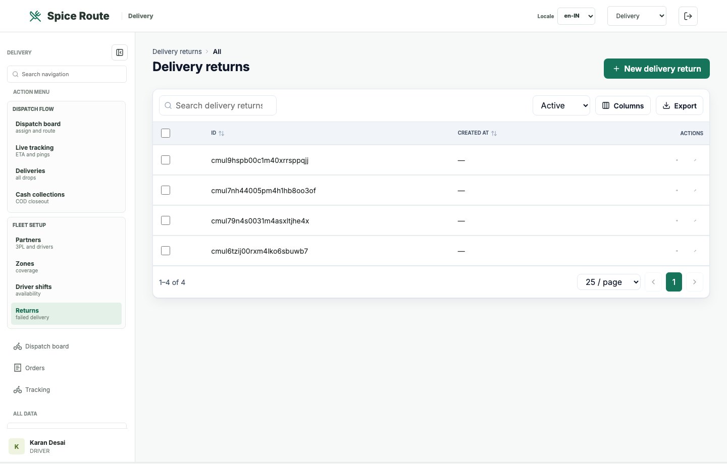Viewport: 727px width, 464px height.
Task: Open Deliveries (all drops) menu item
Action: click(x=66, y=174)
